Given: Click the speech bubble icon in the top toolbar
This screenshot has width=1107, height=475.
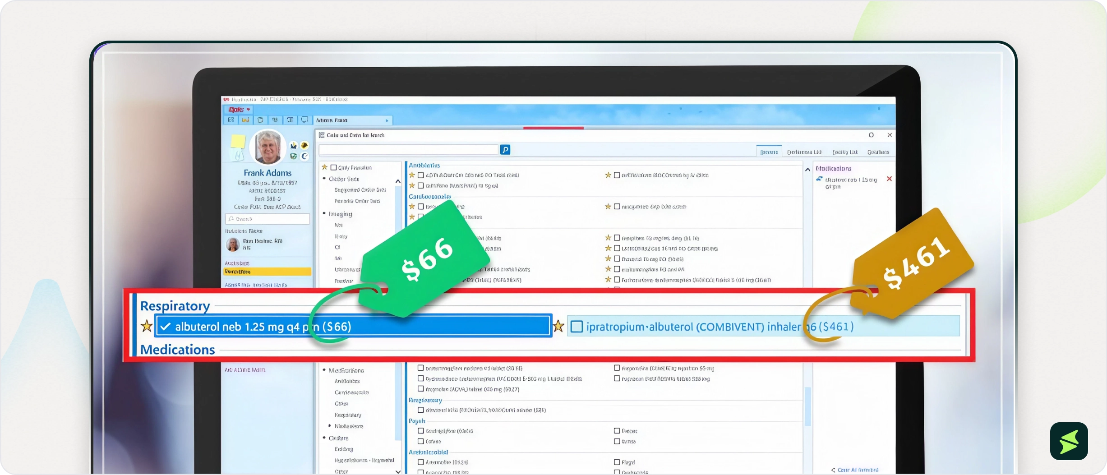Looking at the screenshot, I should [x=304, y=120].
